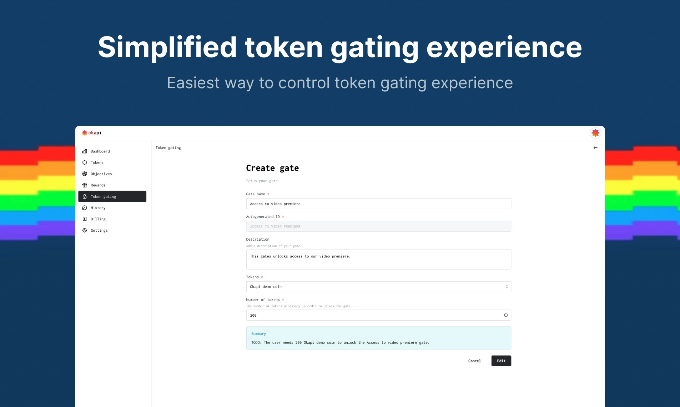Open the Settings gear icon
Image resolution: width=680 pixels, height=407 pixels.
coord(85,230)
